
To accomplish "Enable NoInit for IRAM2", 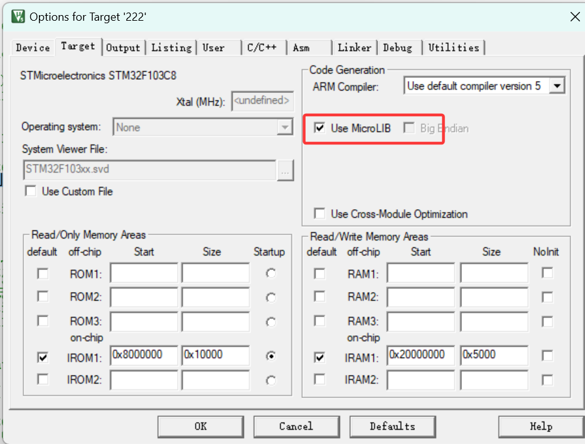I will pyautogui.click(x=547, y=380).
